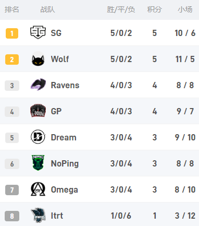Click the gold rank 2 badge
This screenshot has height=226, width=199.
[x=12, y=60]
